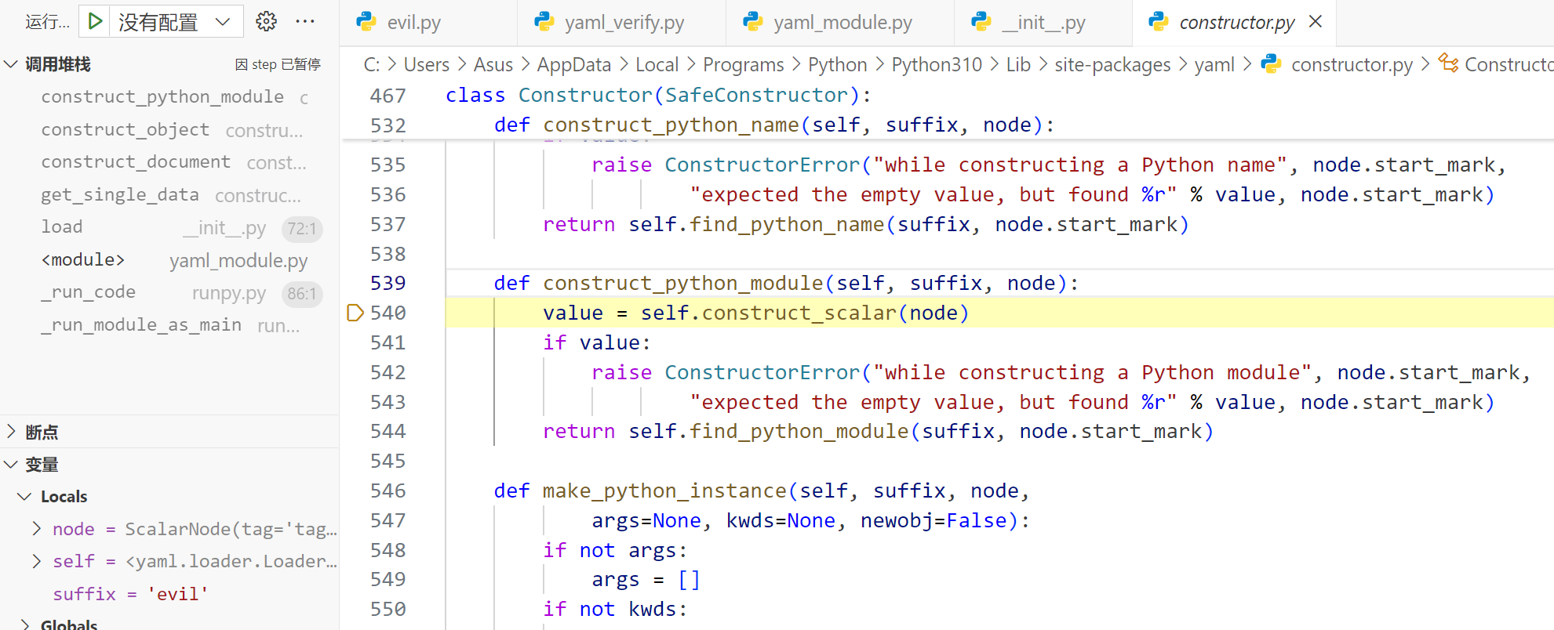Select the construct_python_module stack frame
Viewport: 1554px width, 630px height.
169,97
